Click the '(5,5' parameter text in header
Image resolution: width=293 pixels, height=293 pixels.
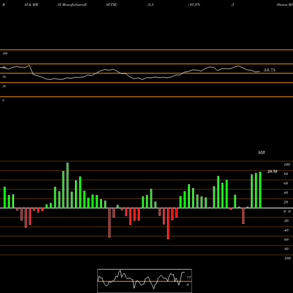pos(150,5)
